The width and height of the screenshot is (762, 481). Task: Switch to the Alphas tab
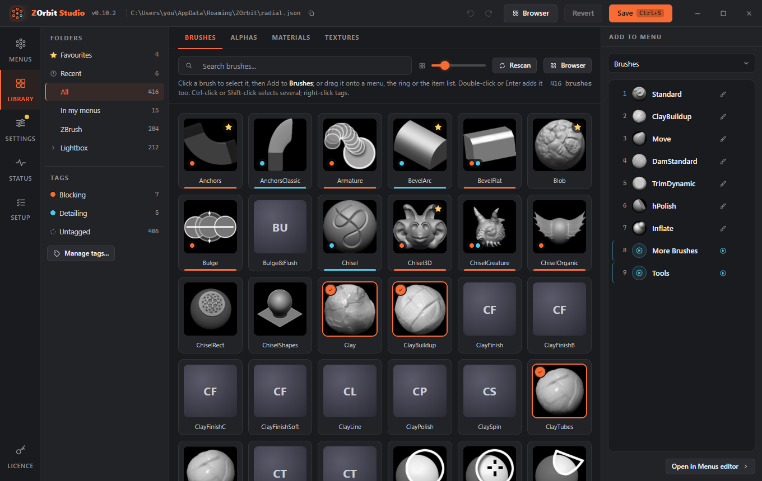(x=244, y=37)
